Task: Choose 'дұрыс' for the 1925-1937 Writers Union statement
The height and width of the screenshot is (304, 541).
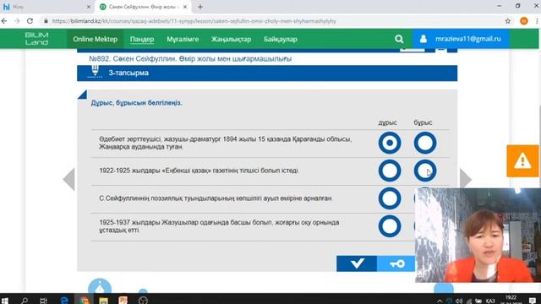Action: click(x=390, y=226)
